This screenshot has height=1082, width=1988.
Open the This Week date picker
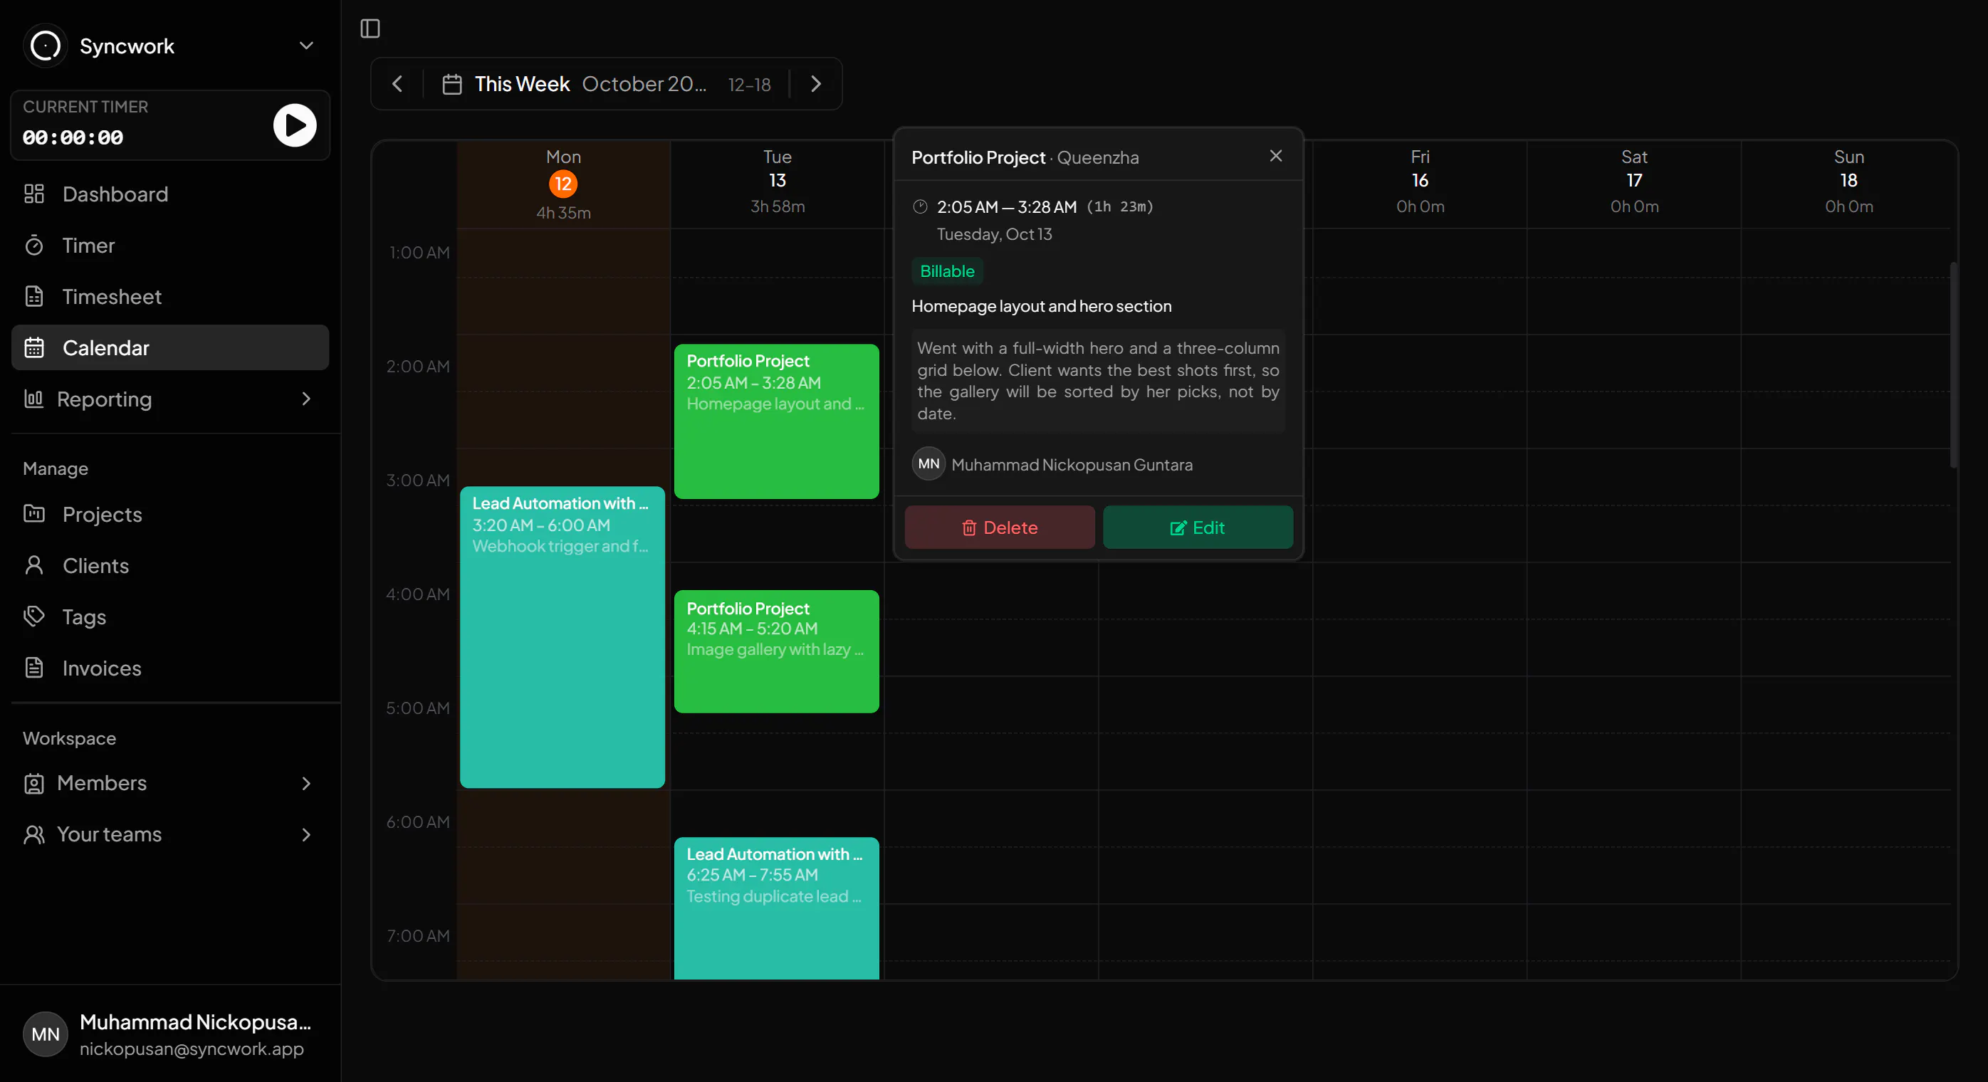pos(607,83)
